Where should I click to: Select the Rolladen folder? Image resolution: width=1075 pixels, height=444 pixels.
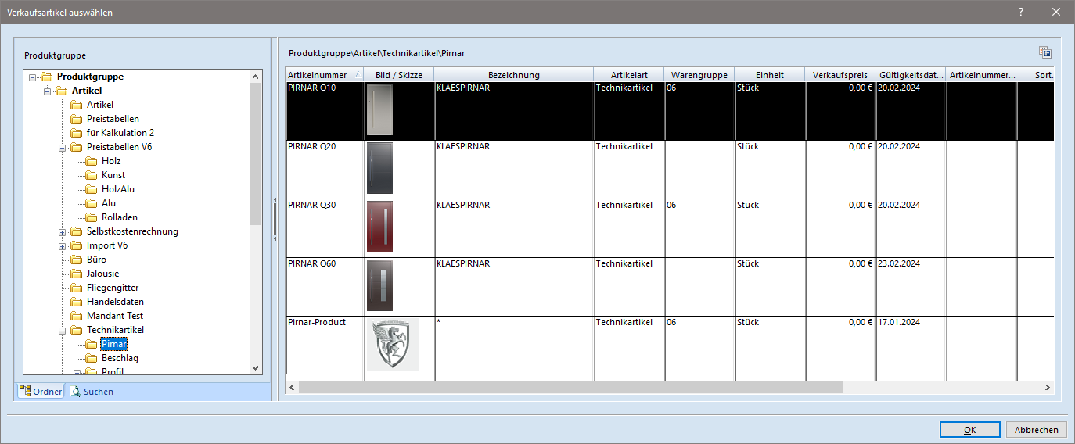(x=119, y=217)
